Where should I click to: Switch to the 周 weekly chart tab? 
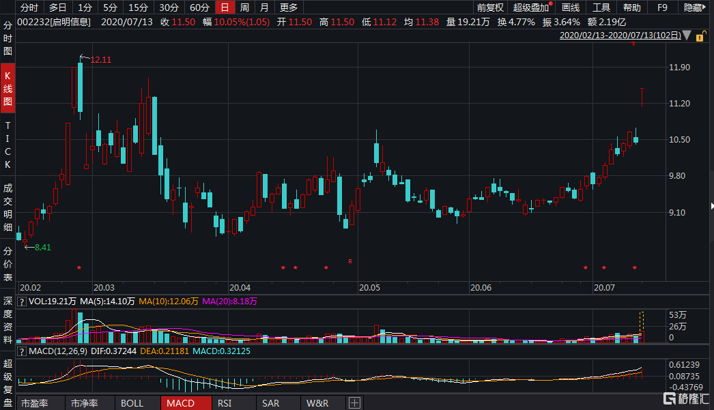(244, 8)
